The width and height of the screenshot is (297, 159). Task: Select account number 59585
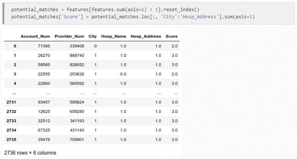(44, 65)
